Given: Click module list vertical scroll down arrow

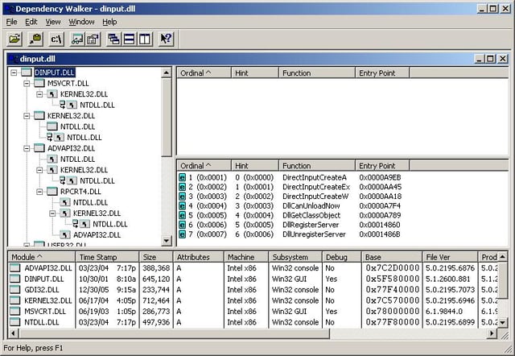Looking at the screenshot, I should click(x=503, y=323).
